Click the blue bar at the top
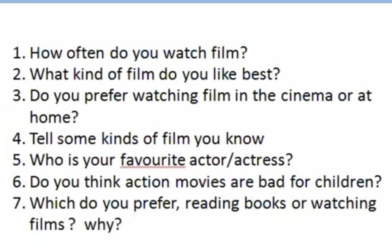Screen dimensions: 392x248 (x=196, y=2)
